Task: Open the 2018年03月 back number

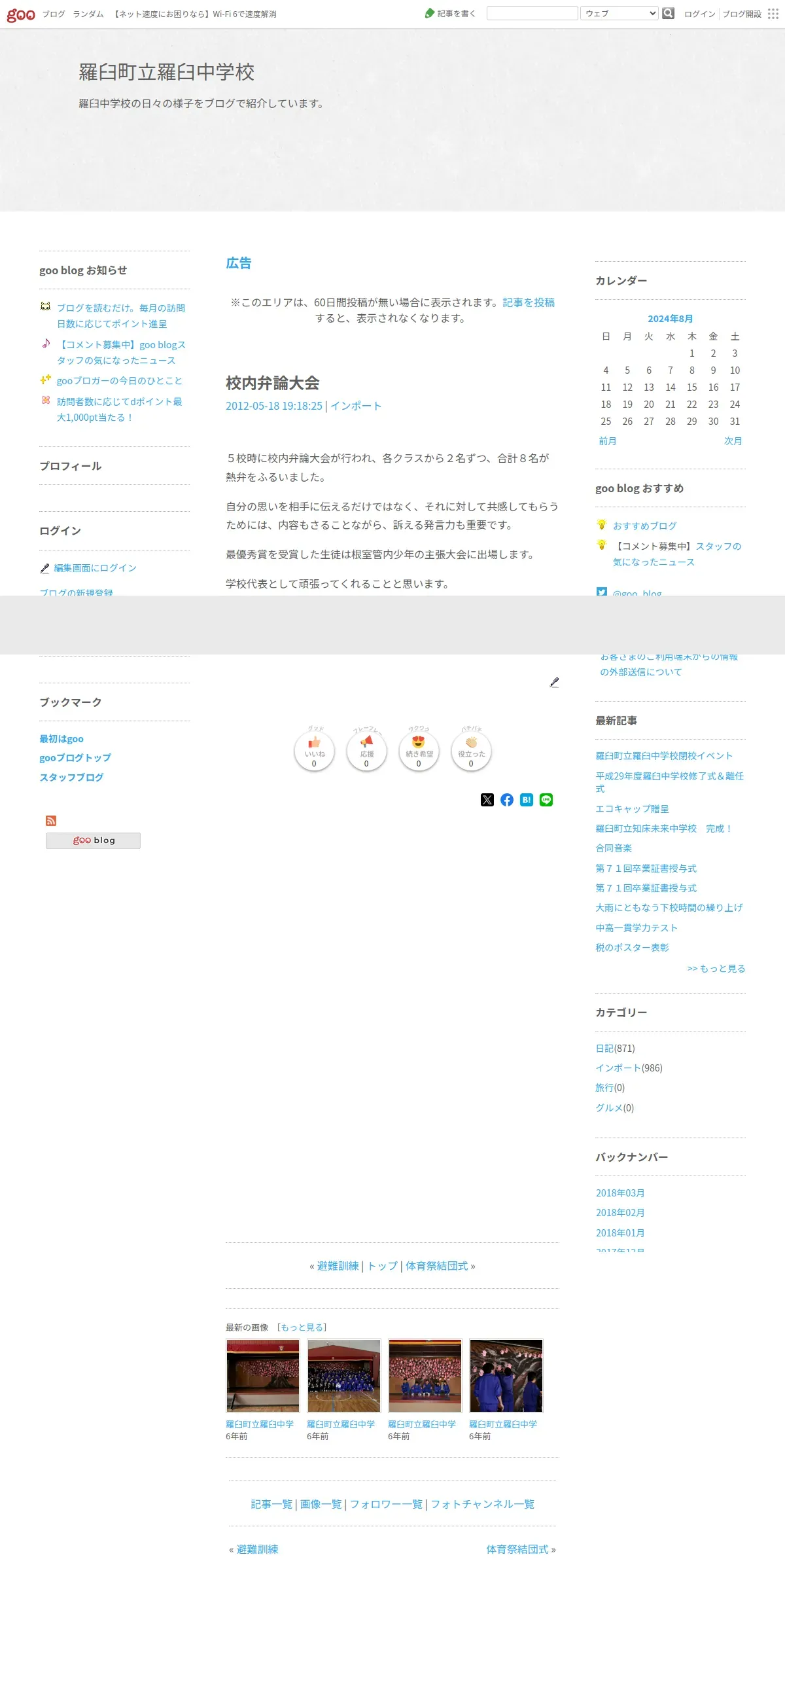Action: [x=620, y=1193]
